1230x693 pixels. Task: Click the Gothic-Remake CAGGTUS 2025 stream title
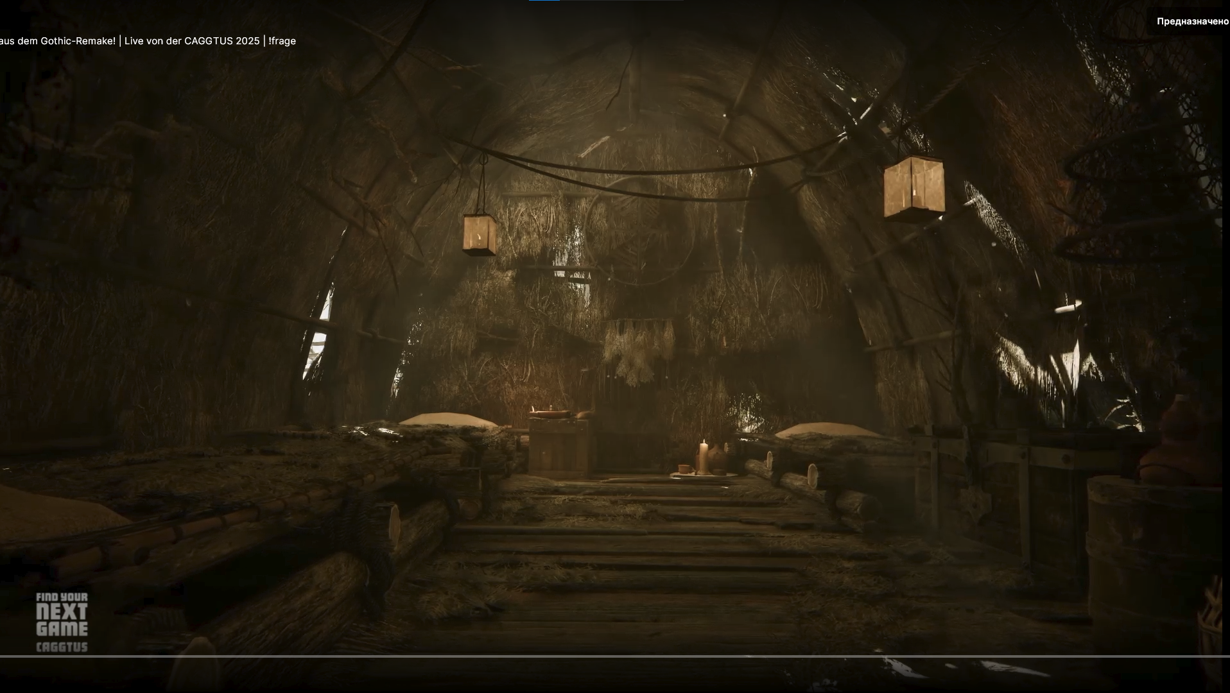148,41
